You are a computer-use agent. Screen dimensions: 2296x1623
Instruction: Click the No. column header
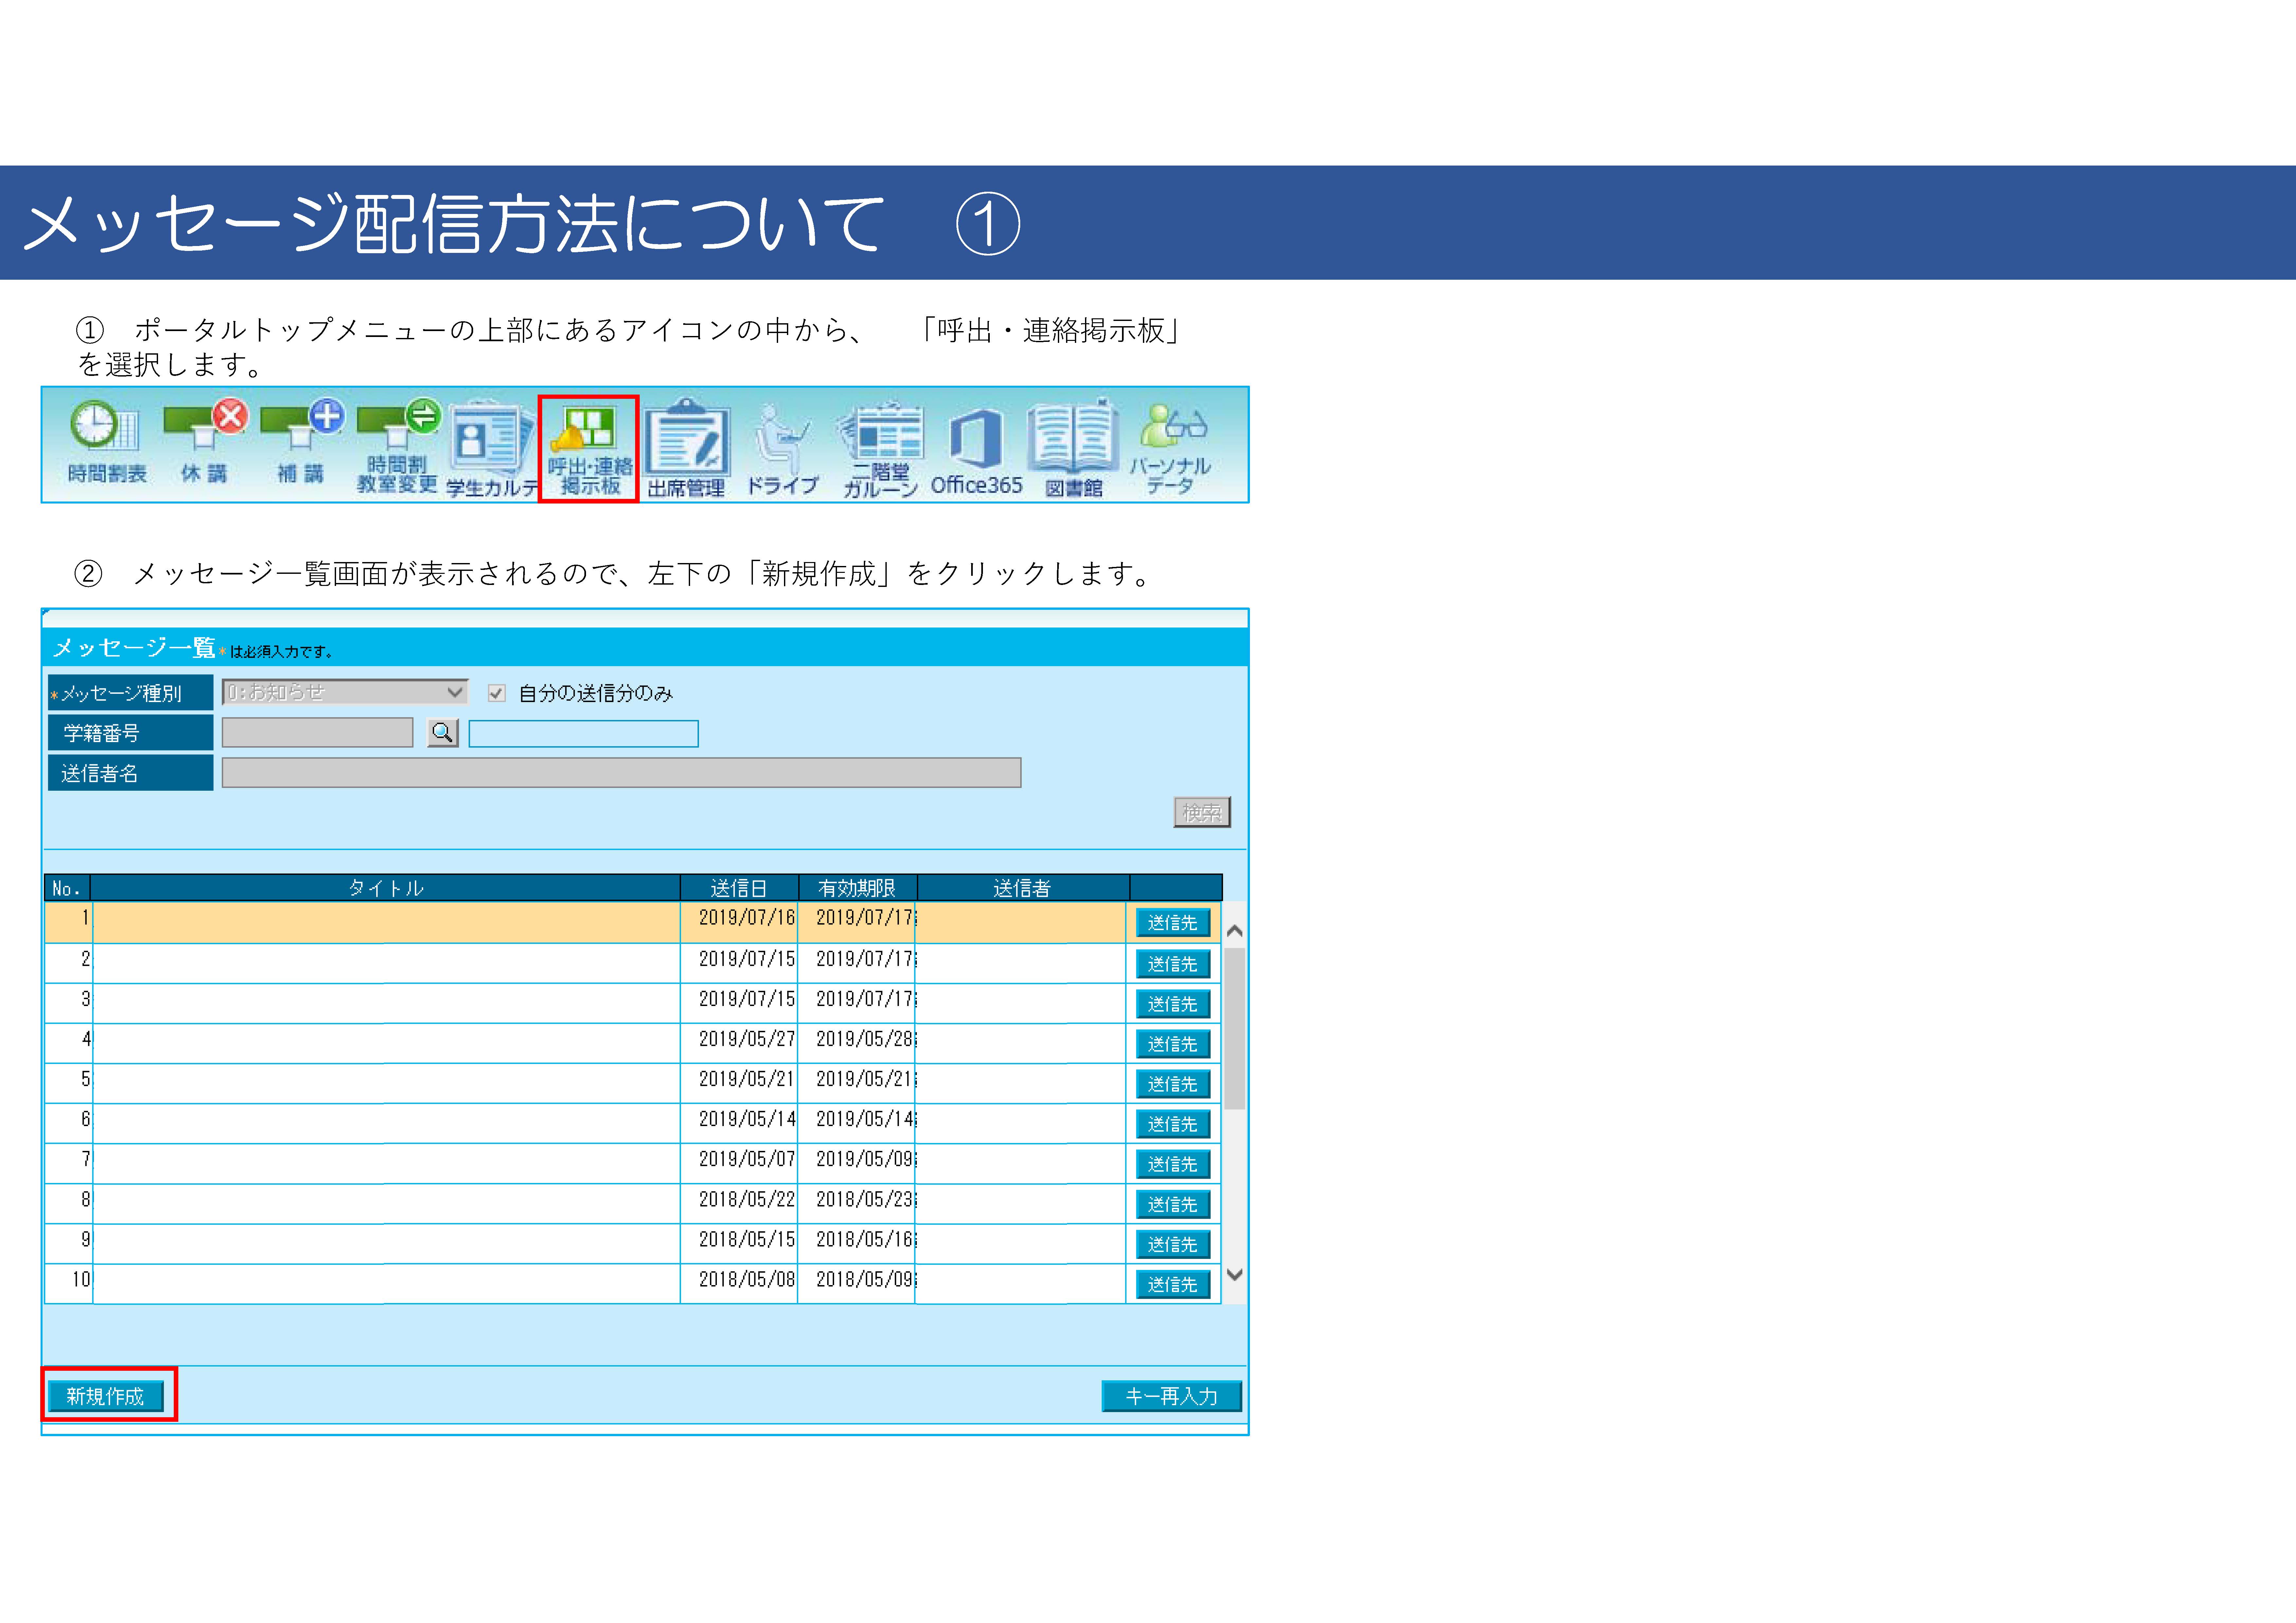pos(67,888)
